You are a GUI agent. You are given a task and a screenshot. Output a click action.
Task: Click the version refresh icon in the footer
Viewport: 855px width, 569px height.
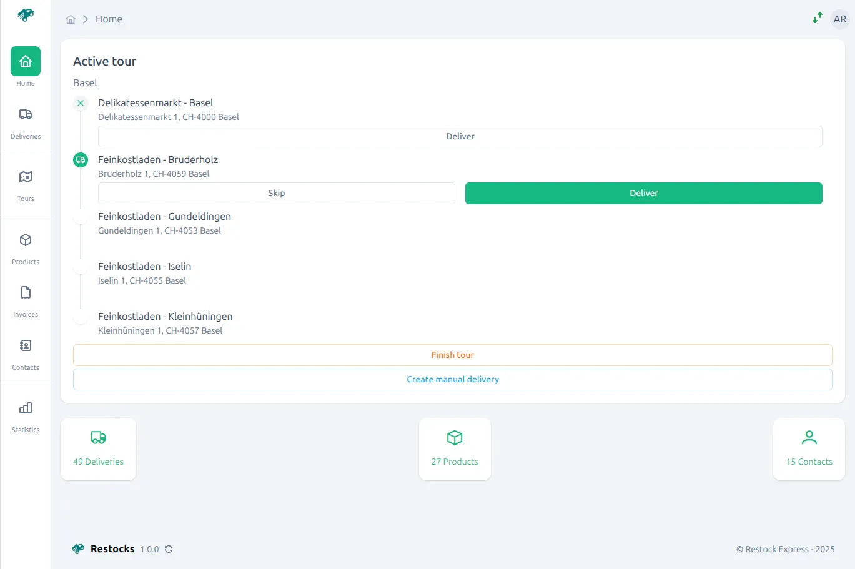pyautogui.click(x=168, y=549)
